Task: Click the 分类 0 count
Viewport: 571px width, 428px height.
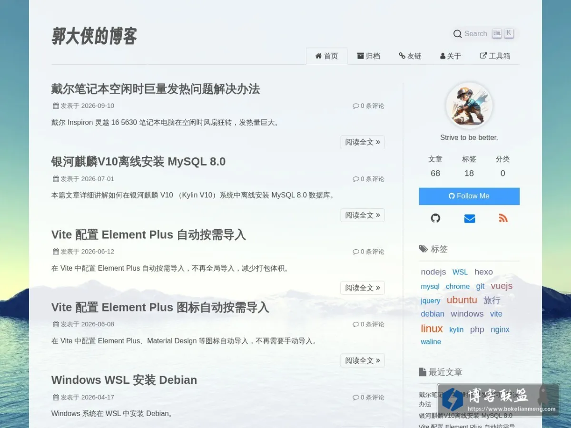Action: [x=502, y=166]
